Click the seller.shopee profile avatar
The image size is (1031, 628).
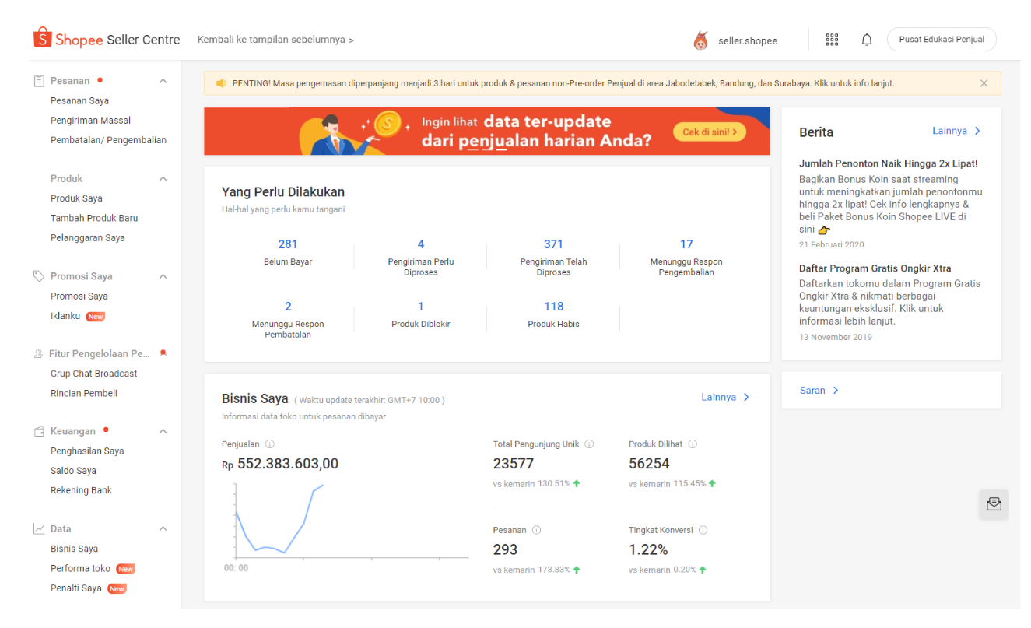[700, 39]
